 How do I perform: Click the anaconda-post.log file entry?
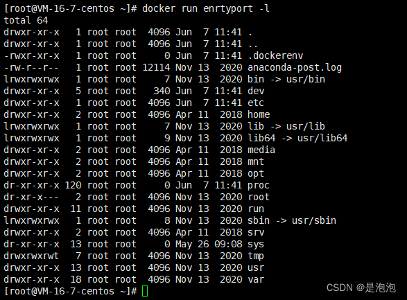(295, 67)
